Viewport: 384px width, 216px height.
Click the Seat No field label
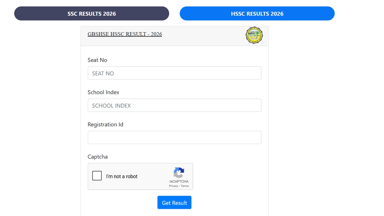pyautogui.click(x=97, y=60)
